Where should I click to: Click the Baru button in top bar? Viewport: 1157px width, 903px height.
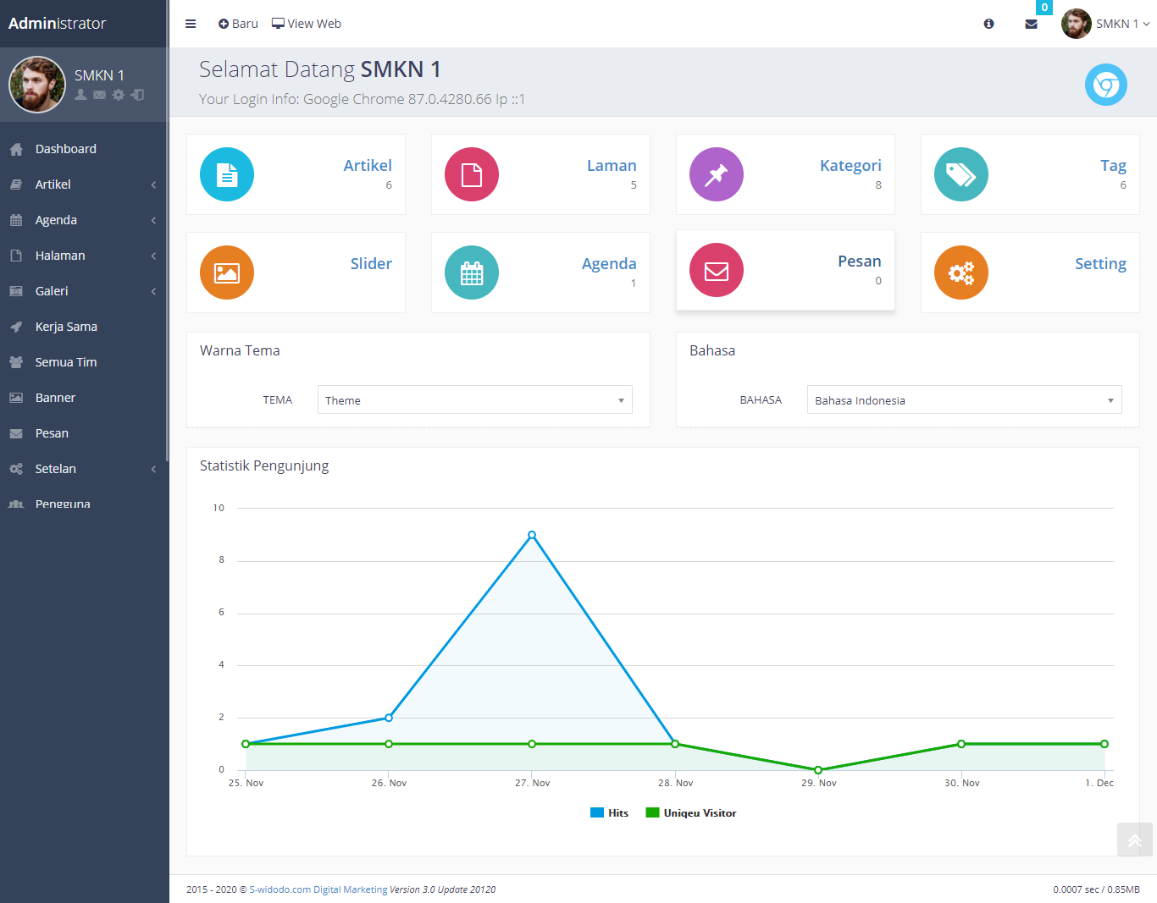pos(238,24)
